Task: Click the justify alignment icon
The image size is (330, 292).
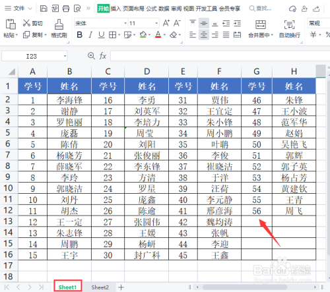Action: (226, 35)
